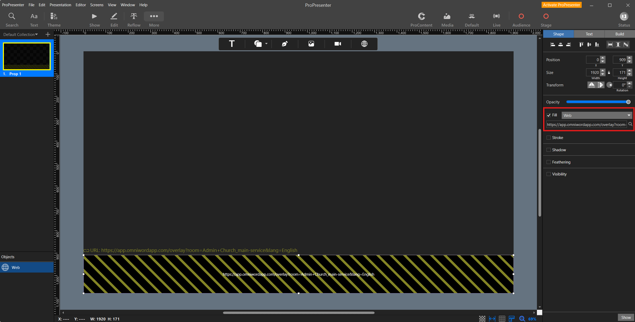Distribute objects horizontally

(610, 45)
